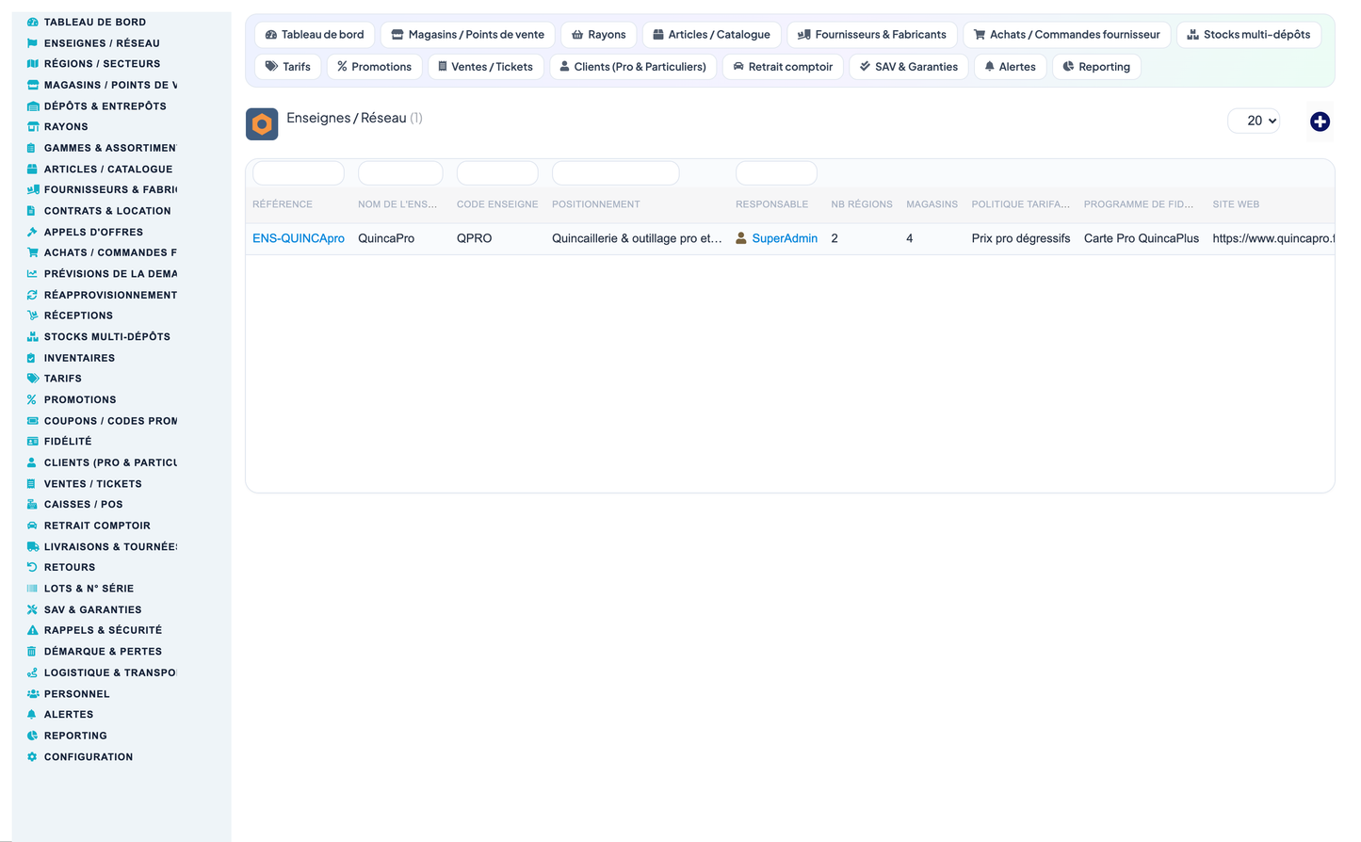Viewport: 1361px width, 842px height.
Task: Switch to Rayons top tab
Action: pyautogui.click(x=599, y=35)
